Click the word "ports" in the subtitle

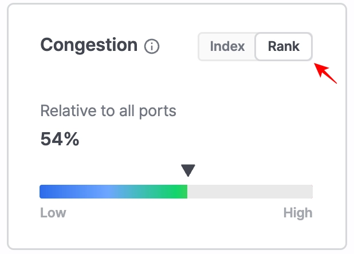(x=157, y=110)
